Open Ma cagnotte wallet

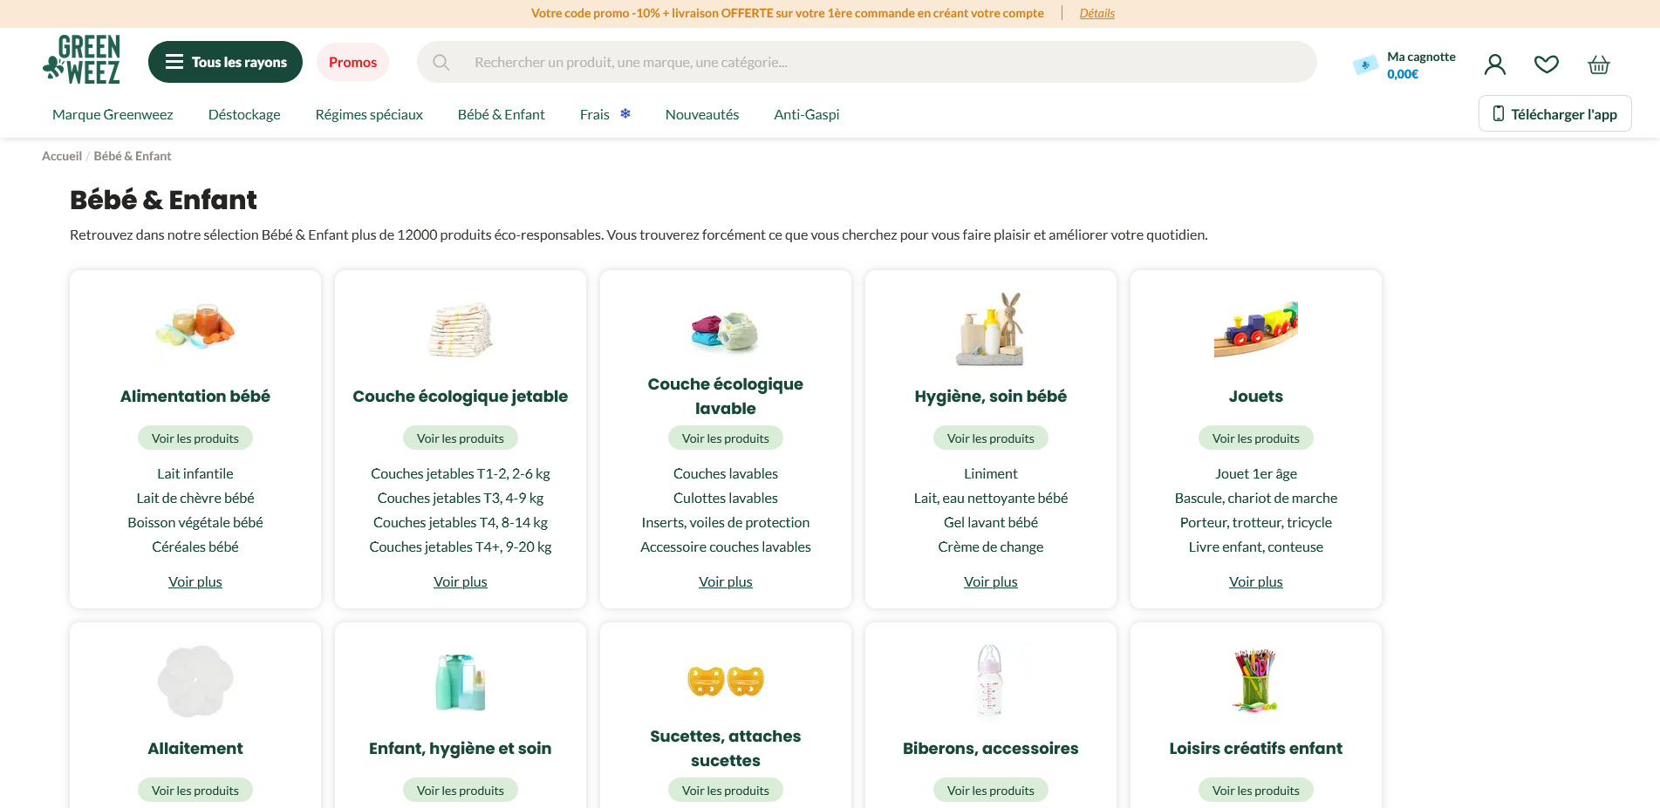1404,65
